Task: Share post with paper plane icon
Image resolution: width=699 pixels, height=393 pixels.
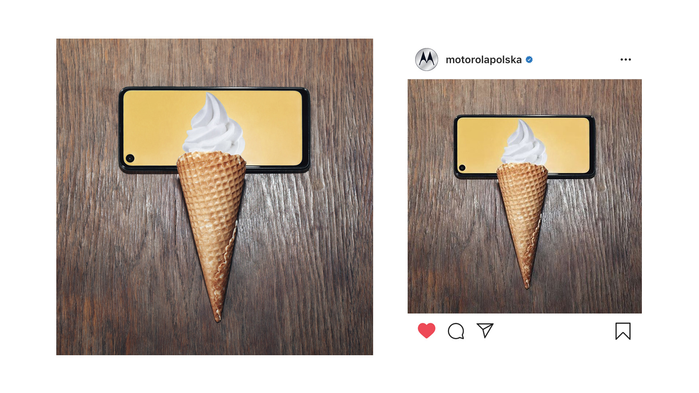Action: click(485, 330)
